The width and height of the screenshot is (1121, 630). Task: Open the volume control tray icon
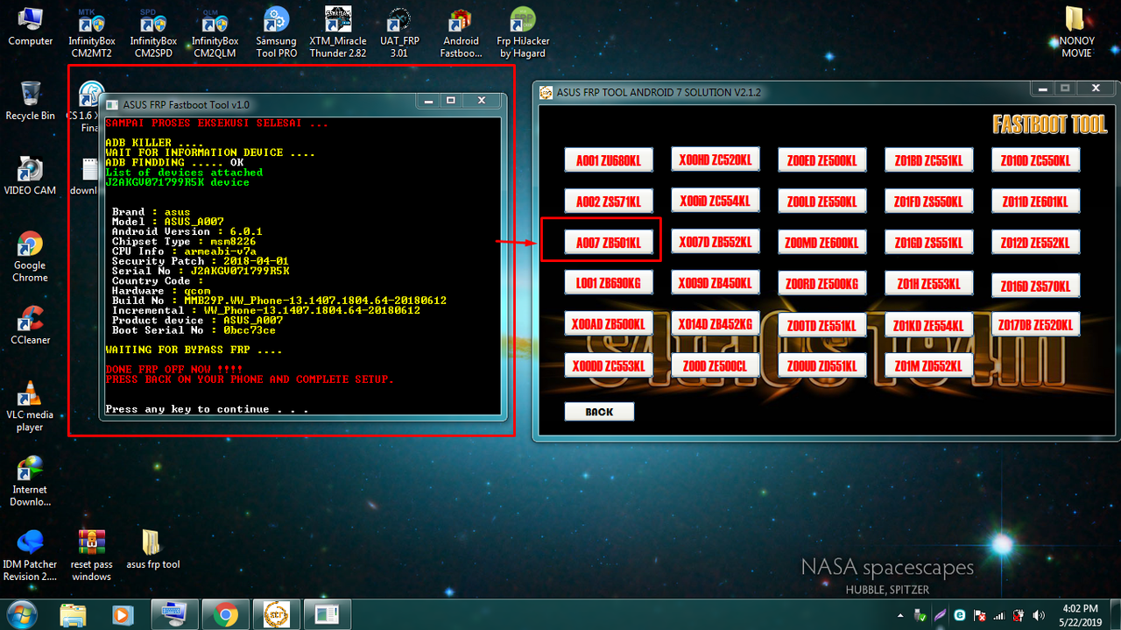pos(1039,615)
